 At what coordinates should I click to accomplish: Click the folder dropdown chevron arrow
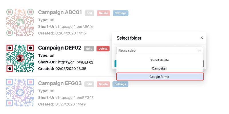click(200, 50)
